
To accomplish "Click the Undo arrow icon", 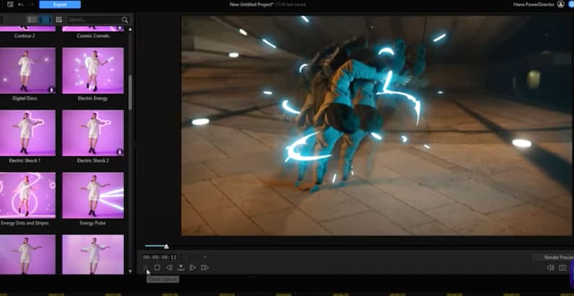I will click(x=21, y=4).
